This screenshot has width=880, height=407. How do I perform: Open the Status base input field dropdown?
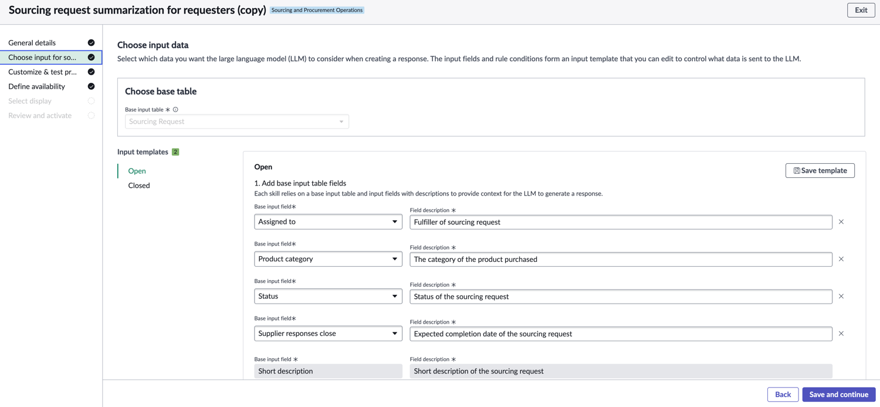[328, 297]
